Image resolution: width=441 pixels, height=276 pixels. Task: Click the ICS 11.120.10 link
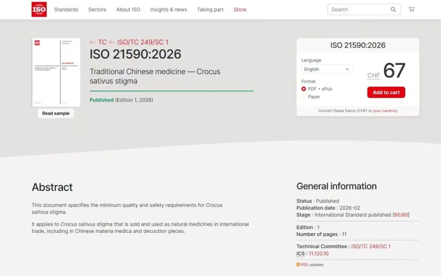[318, 254]
